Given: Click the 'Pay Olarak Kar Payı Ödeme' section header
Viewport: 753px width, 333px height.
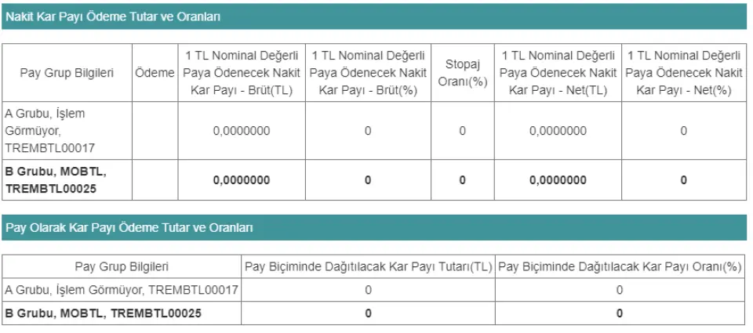Looking at the screenshot, I should point(129,228).
